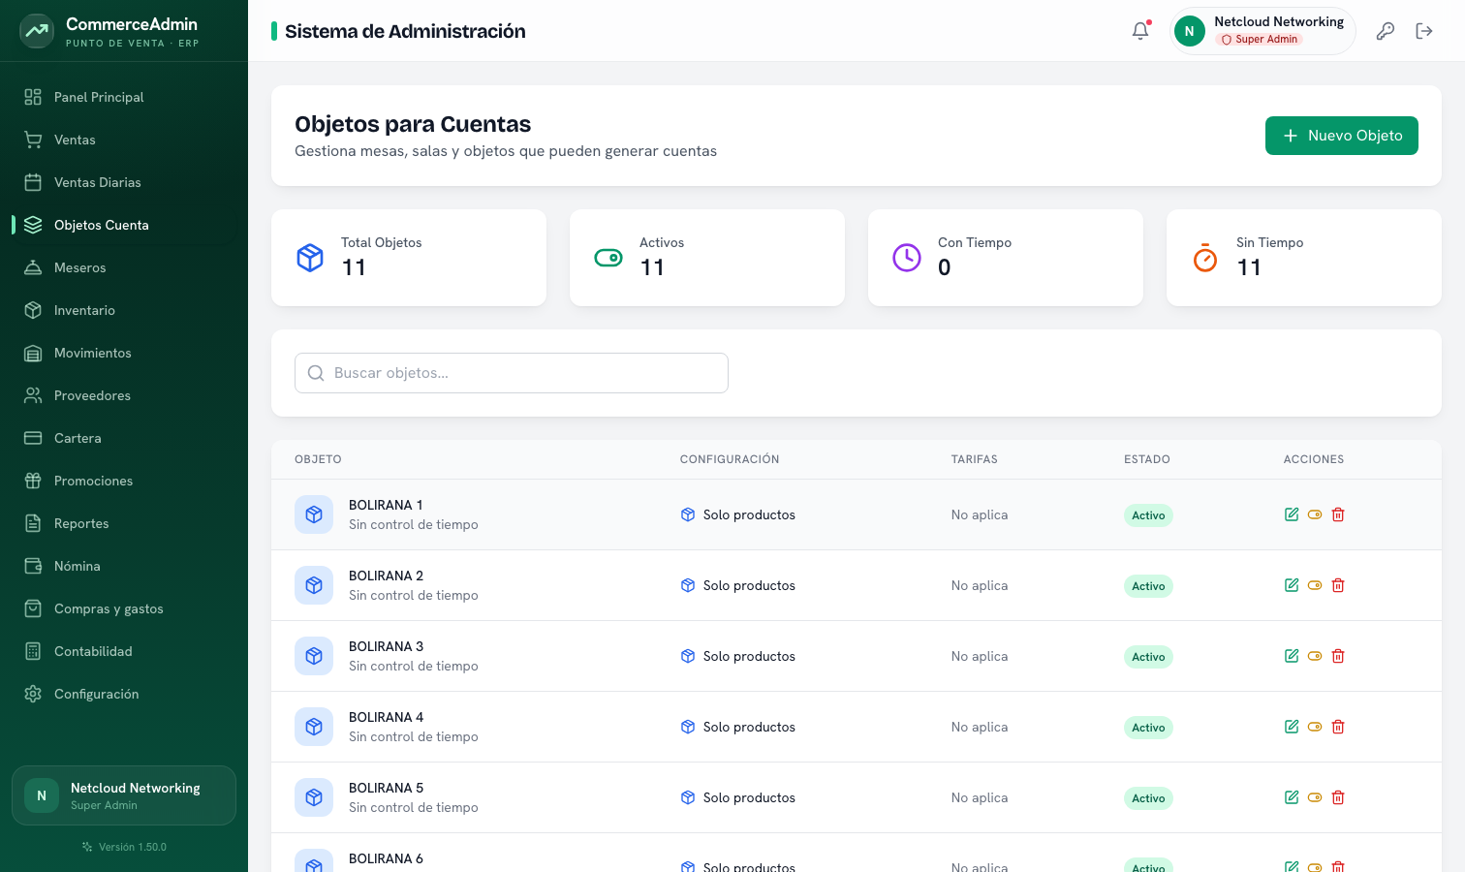
Task: Edit BOLIRANA 3 with pencil icon
Action: click(1292, 656)
